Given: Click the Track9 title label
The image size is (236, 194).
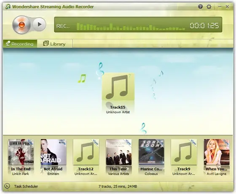Looking at the screenshot, I should pos(184,169).
